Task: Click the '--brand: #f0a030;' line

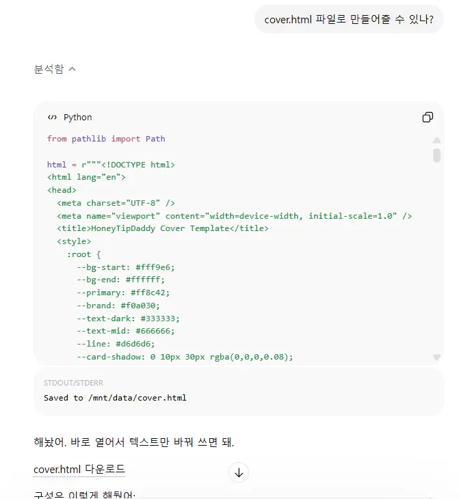Action: [118, 306]
